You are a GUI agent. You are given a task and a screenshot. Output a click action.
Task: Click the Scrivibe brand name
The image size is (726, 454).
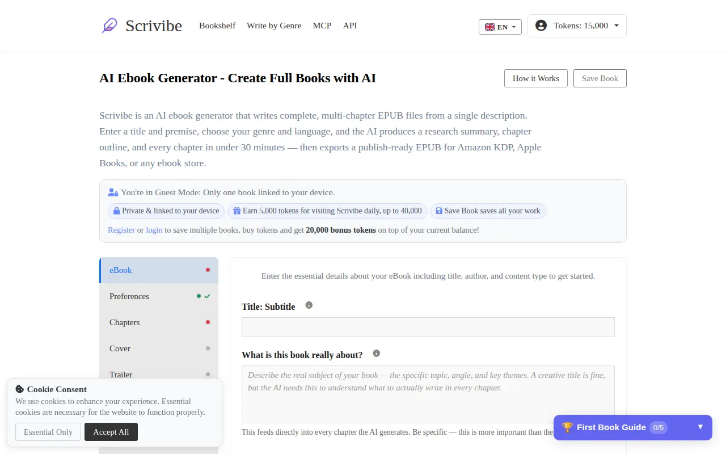tap(154, 26)
